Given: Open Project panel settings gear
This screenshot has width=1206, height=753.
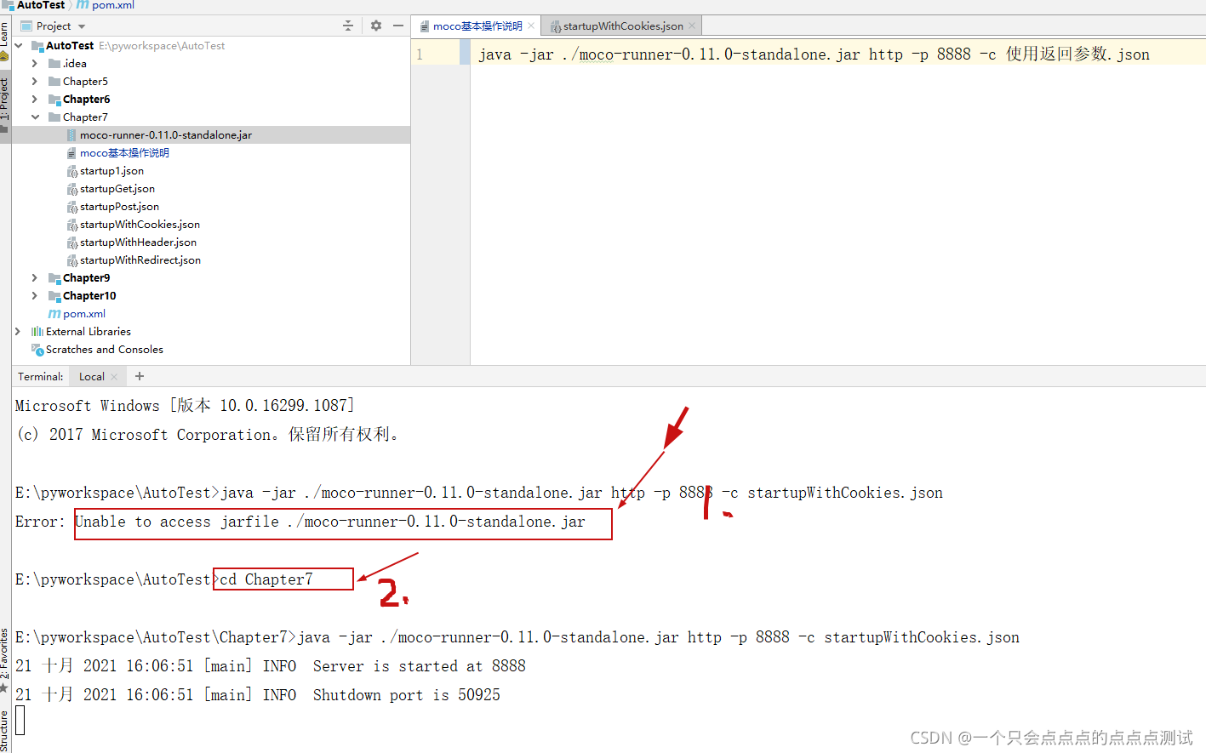Looking at the screenshot, I should [x=376, y=26].
